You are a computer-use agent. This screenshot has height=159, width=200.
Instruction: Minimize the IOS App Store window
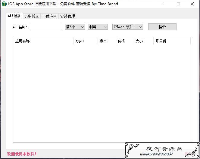tap(165, 4)
